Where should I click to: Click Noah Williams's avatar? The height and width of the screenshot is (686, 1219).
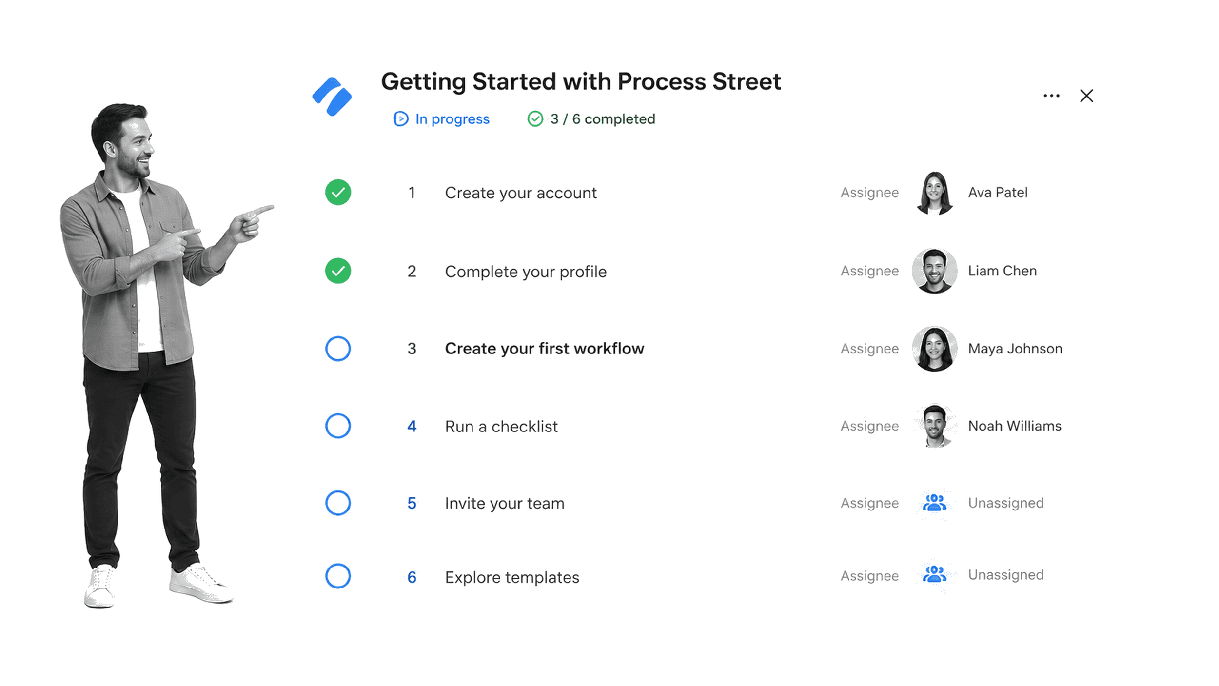[x=934, y=426]
